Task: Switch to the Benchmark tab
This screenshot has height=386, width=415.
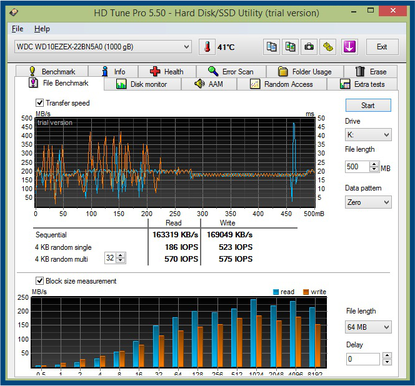Action: tap(52, 71)
